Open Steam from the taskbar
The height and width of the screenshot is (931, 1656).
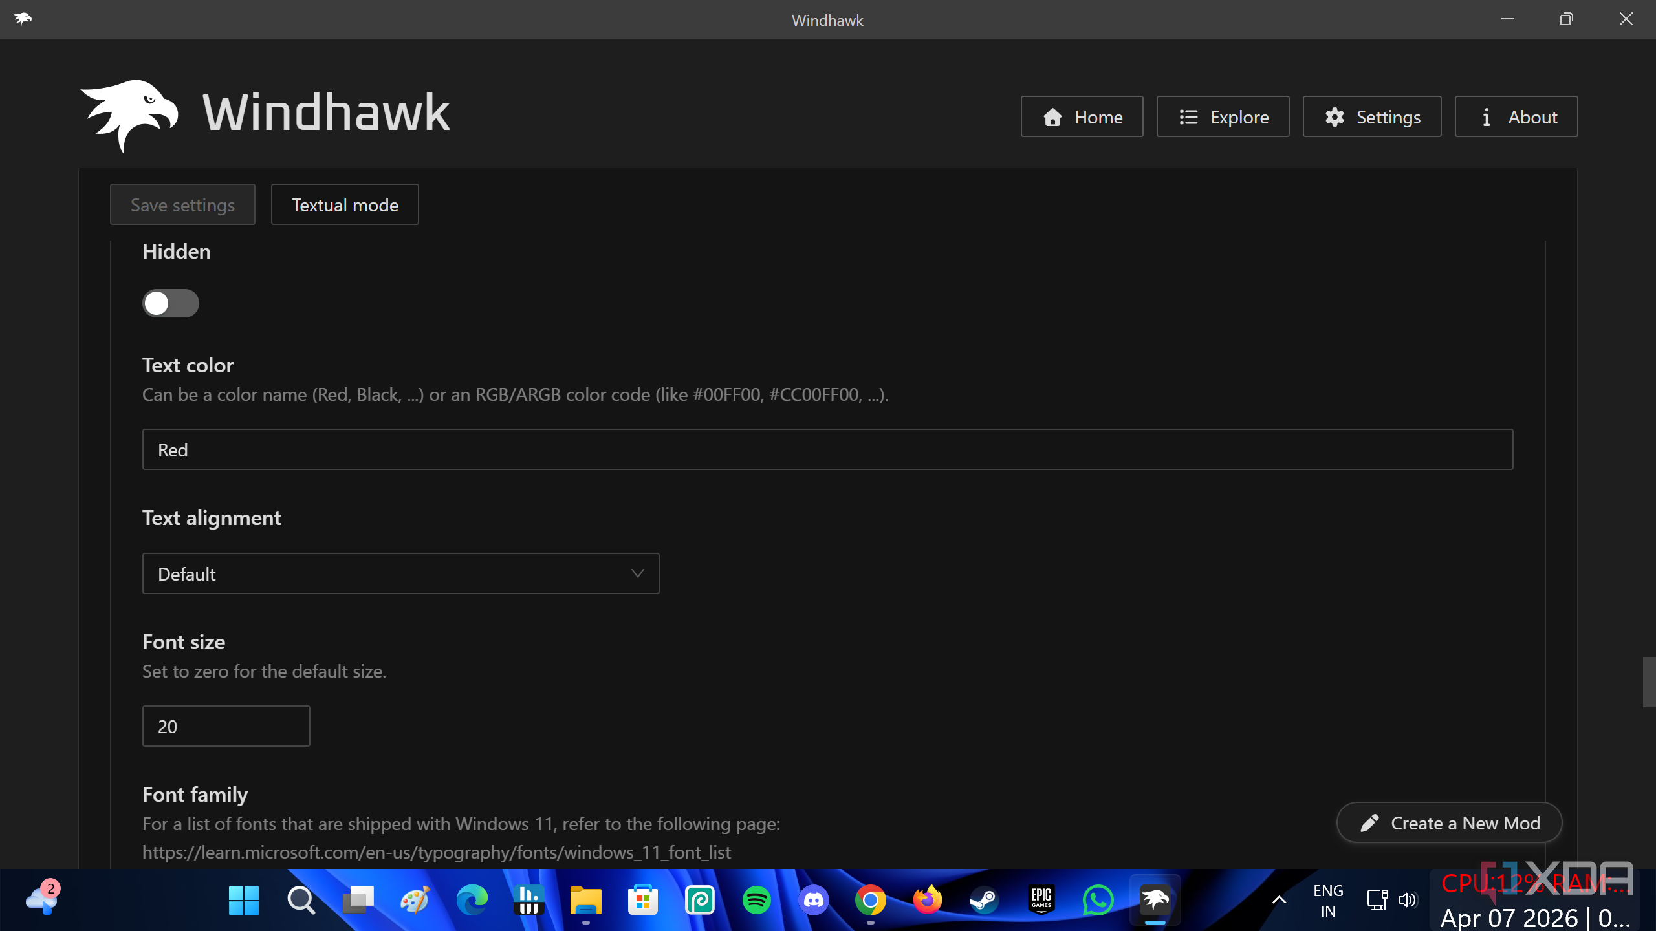coord(984,900)
